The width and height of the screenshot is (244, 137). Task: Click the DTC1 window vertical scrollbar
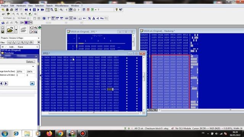[144, 84]
